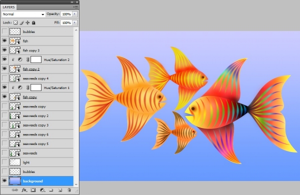Viewport: 300px width, 195px height.
Task: Create a new layer
Action: coord(60,190)
